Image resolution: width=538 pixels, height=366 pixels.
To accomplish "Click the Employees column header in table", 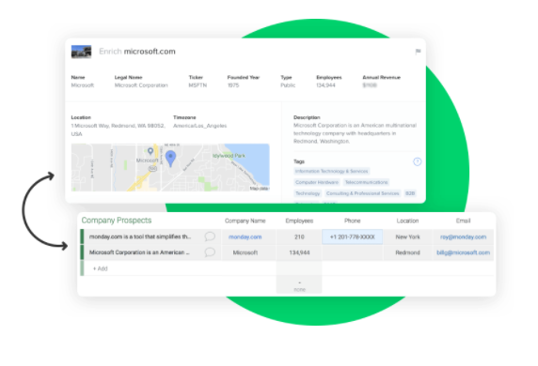I will (299, 221).
